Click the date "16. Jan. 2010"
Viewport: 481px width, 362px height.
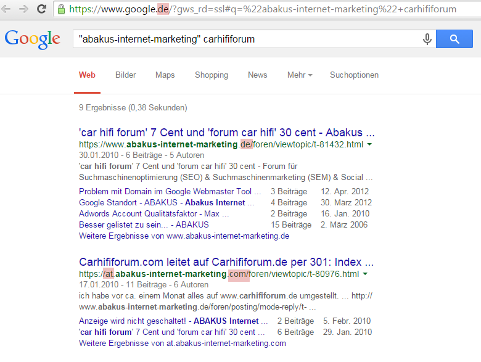coord(345,213)
